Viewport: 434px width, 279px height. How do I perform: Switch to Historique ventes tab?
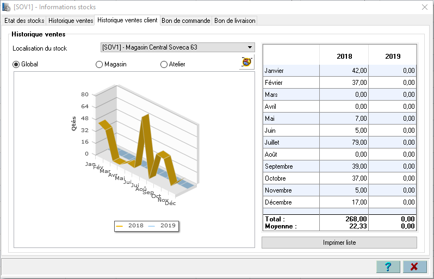click(71, 21)
